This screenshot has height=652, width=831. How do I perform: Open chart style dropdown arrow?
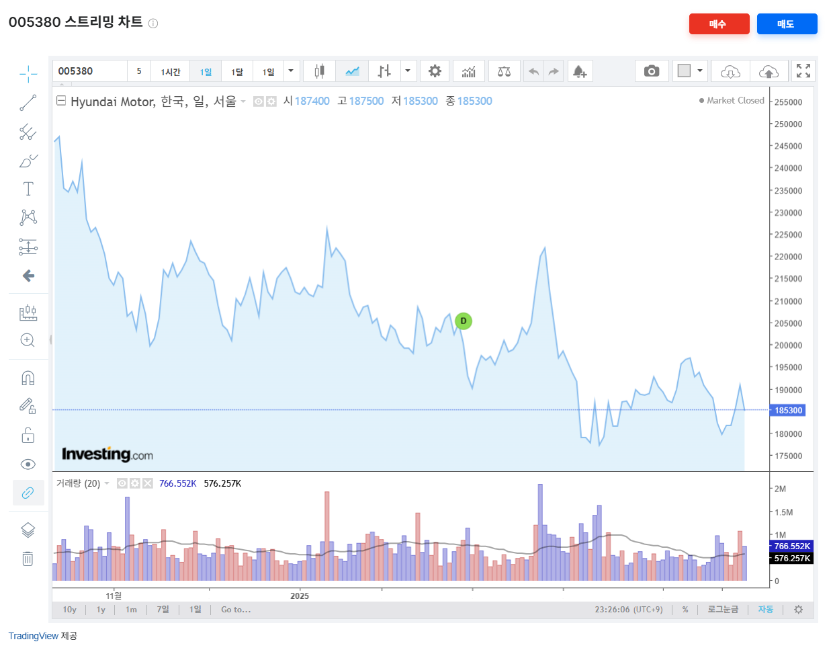click(408, 71)
